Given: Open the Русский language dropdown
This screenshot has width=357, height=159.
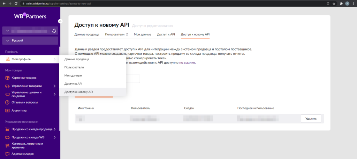Looking at the screenshot, I should click(30, 40).
